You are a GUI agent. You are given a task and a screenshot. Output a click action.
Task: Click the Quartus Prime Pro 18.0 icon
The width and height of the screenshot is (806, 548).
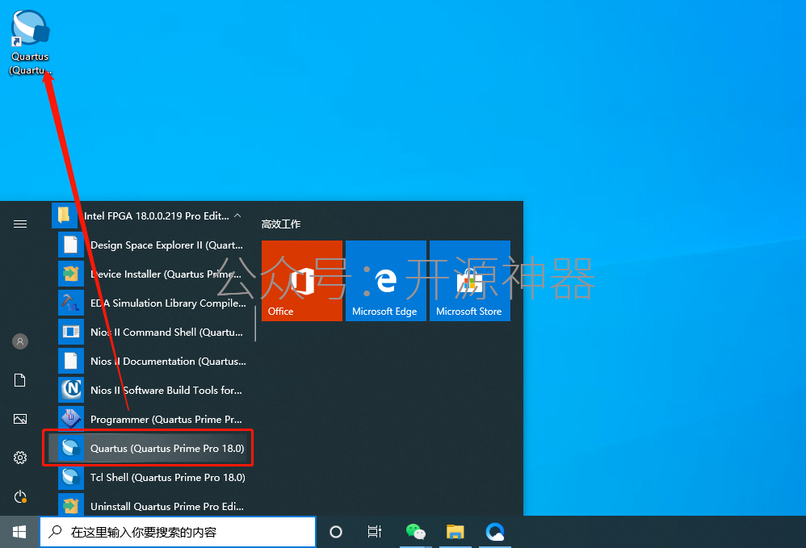click(71, 448)
